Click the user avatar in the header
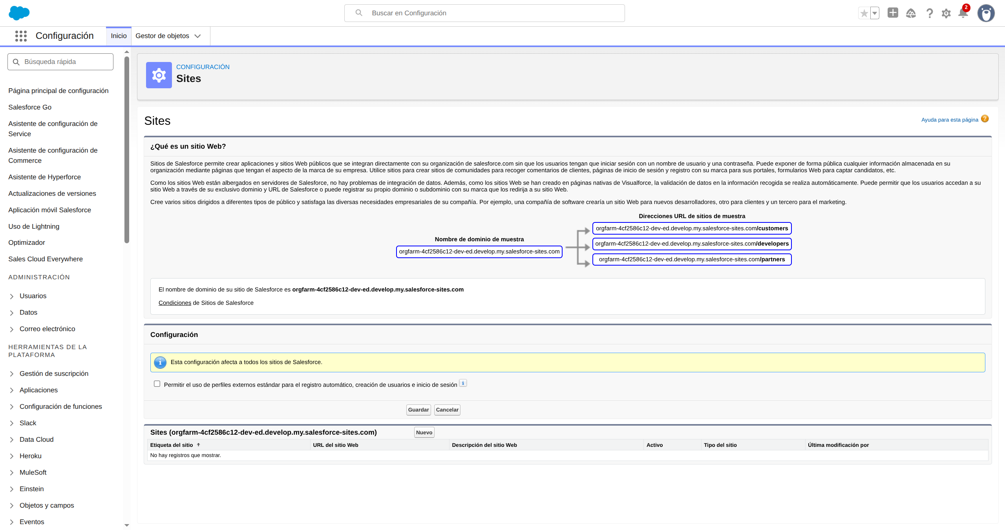Image resolution: width=1005 pixels, height=530 pixels. click(x=986, y=13)
